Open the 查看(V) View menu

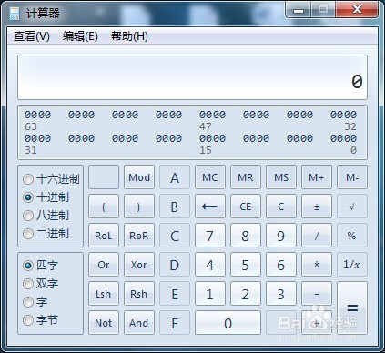click(32, 36)
